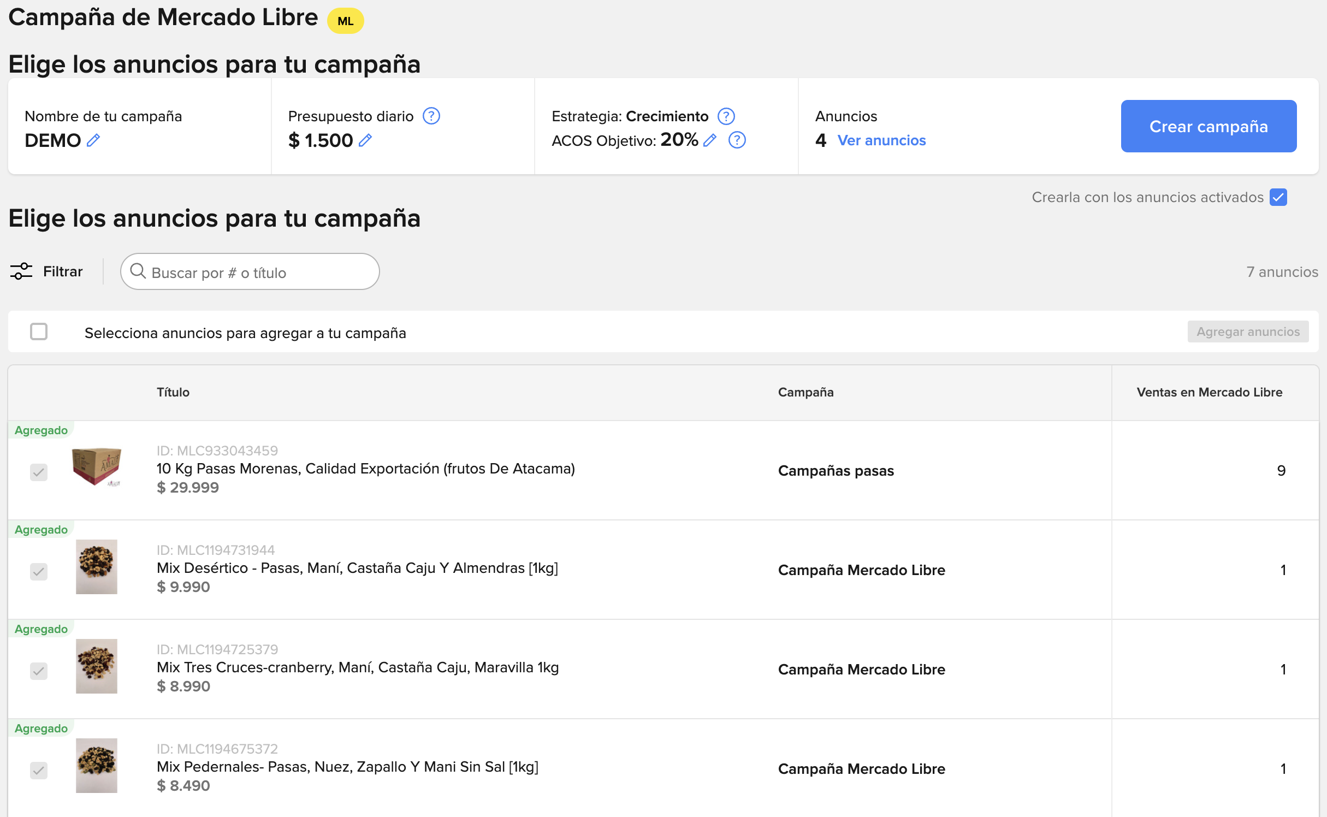Click sales count 1 for Mix Tres Cruces
1327x817 pixels.
coord(1283,669)
